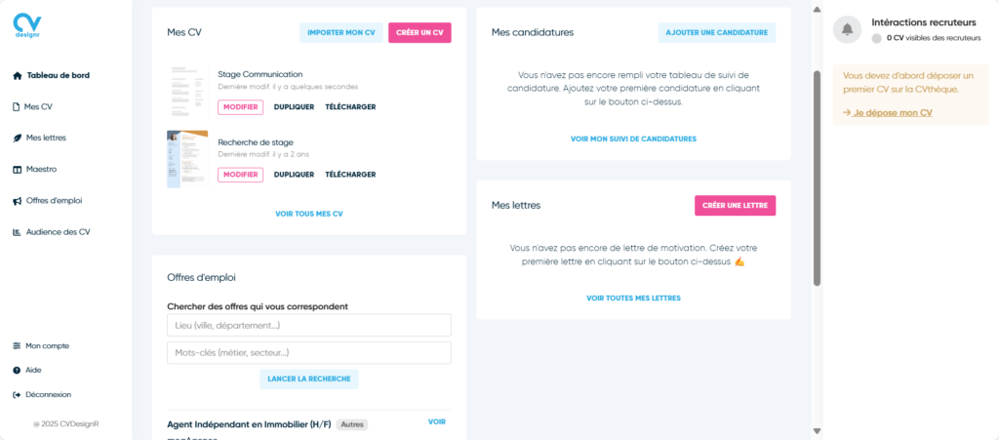Select the Maestro board icon

point(18,170)
